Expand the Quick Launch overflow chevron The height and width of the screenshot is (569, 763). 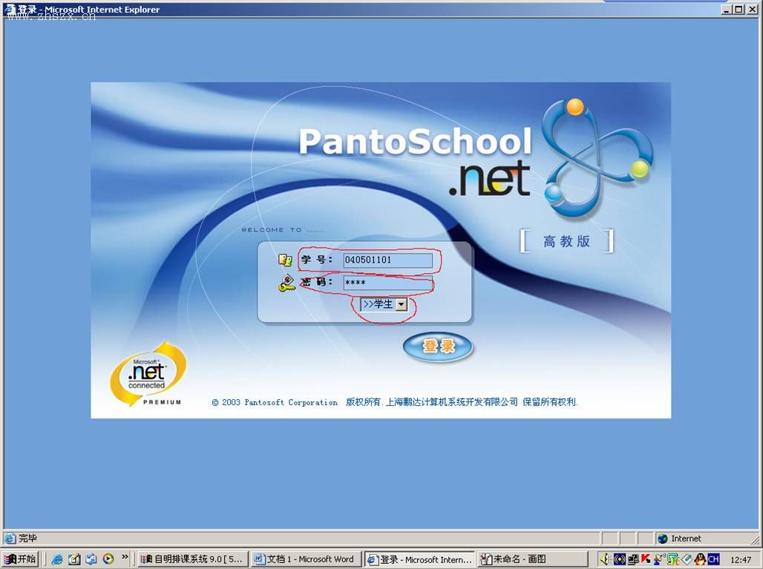[125, 557]
